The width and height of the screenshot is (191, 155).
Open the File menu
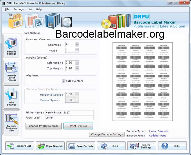click(7, 9)
